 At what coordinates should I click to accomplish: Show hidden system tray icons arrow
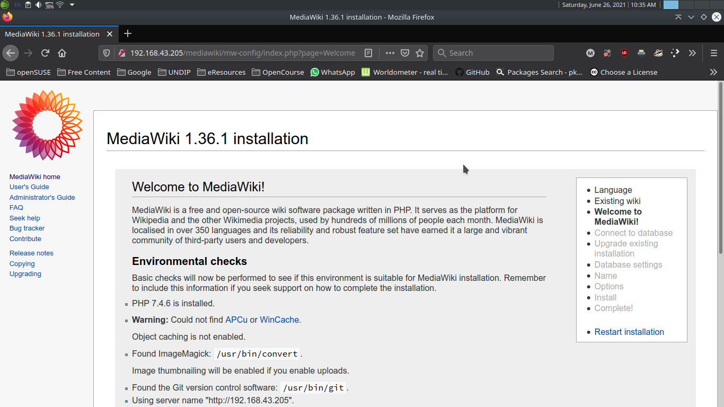pyautogui.click(x=72, y=5)
